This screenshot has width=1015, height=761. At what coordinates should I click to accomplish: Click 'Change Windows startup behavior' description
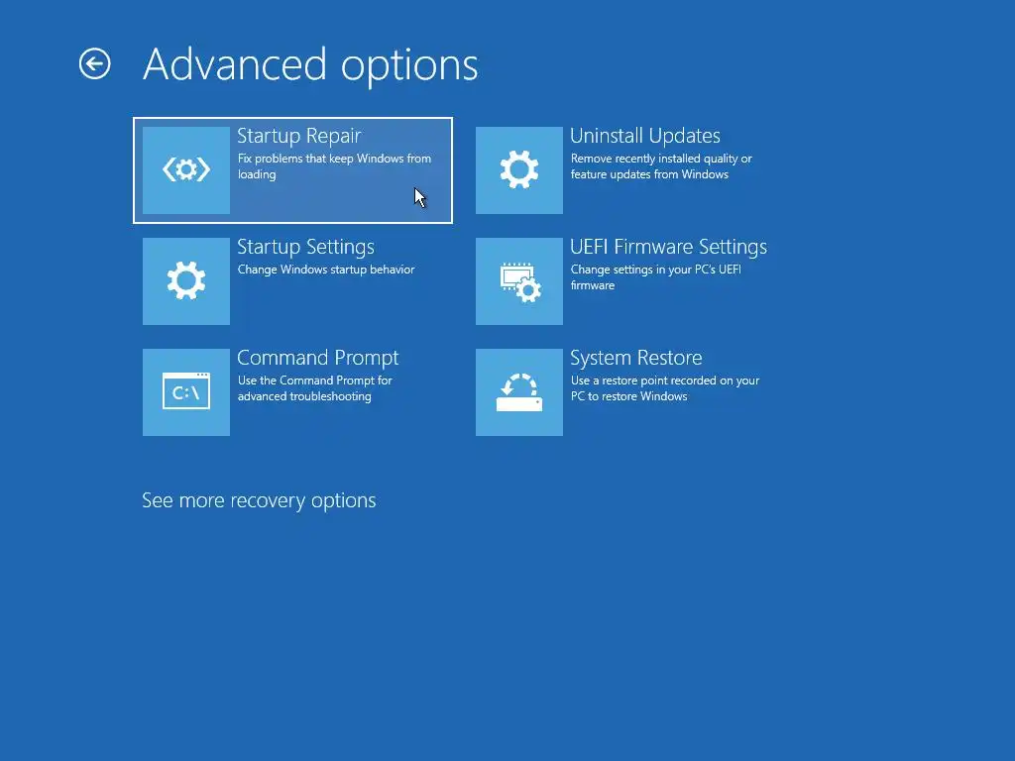[x=325, y=270]
